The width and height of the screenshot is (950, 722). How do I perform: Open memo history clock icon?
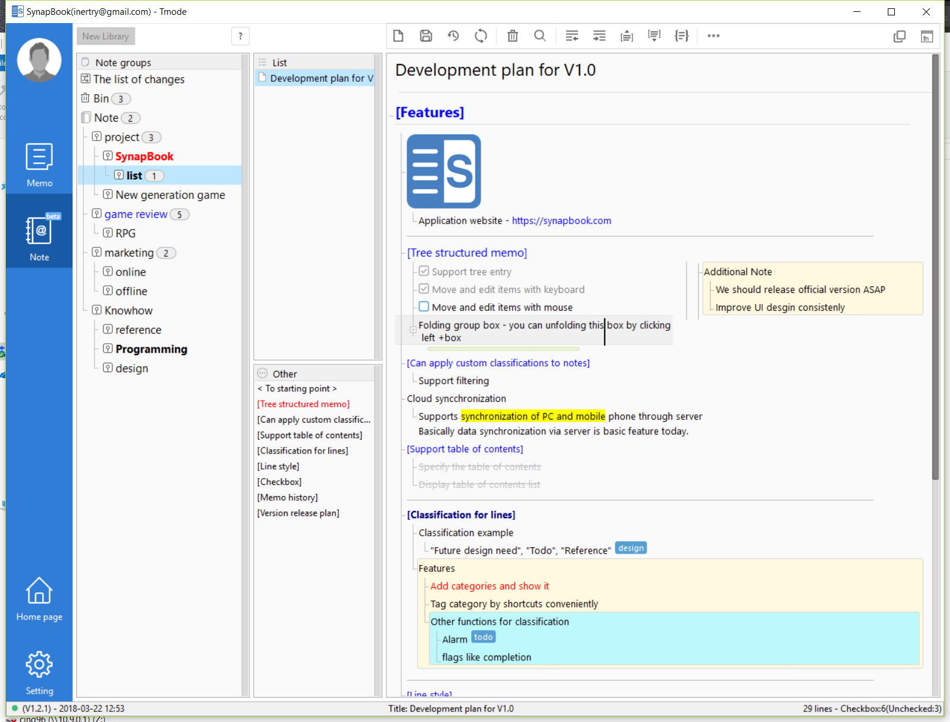[453, 36]
